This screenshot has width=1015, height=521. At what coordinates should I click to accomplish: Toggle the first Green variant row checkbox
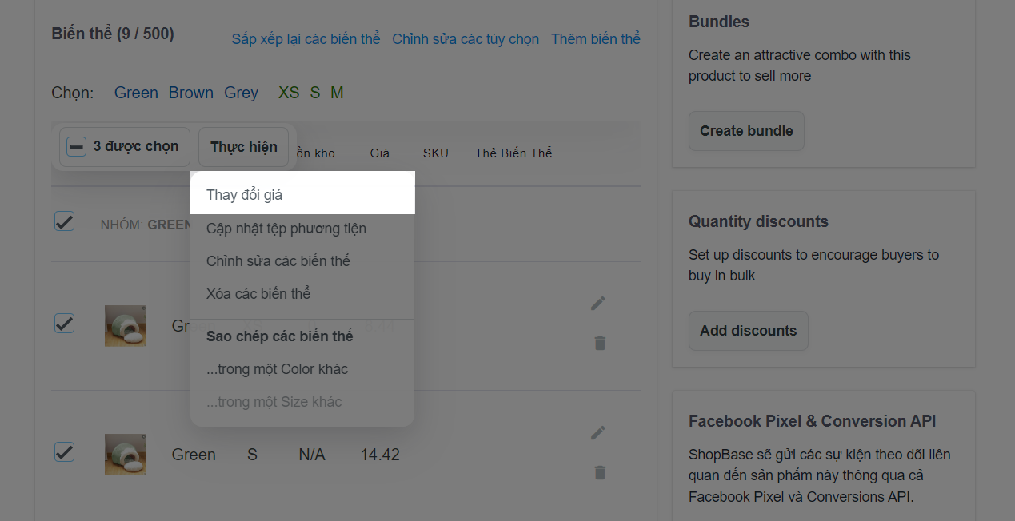[x=65, y=323]
